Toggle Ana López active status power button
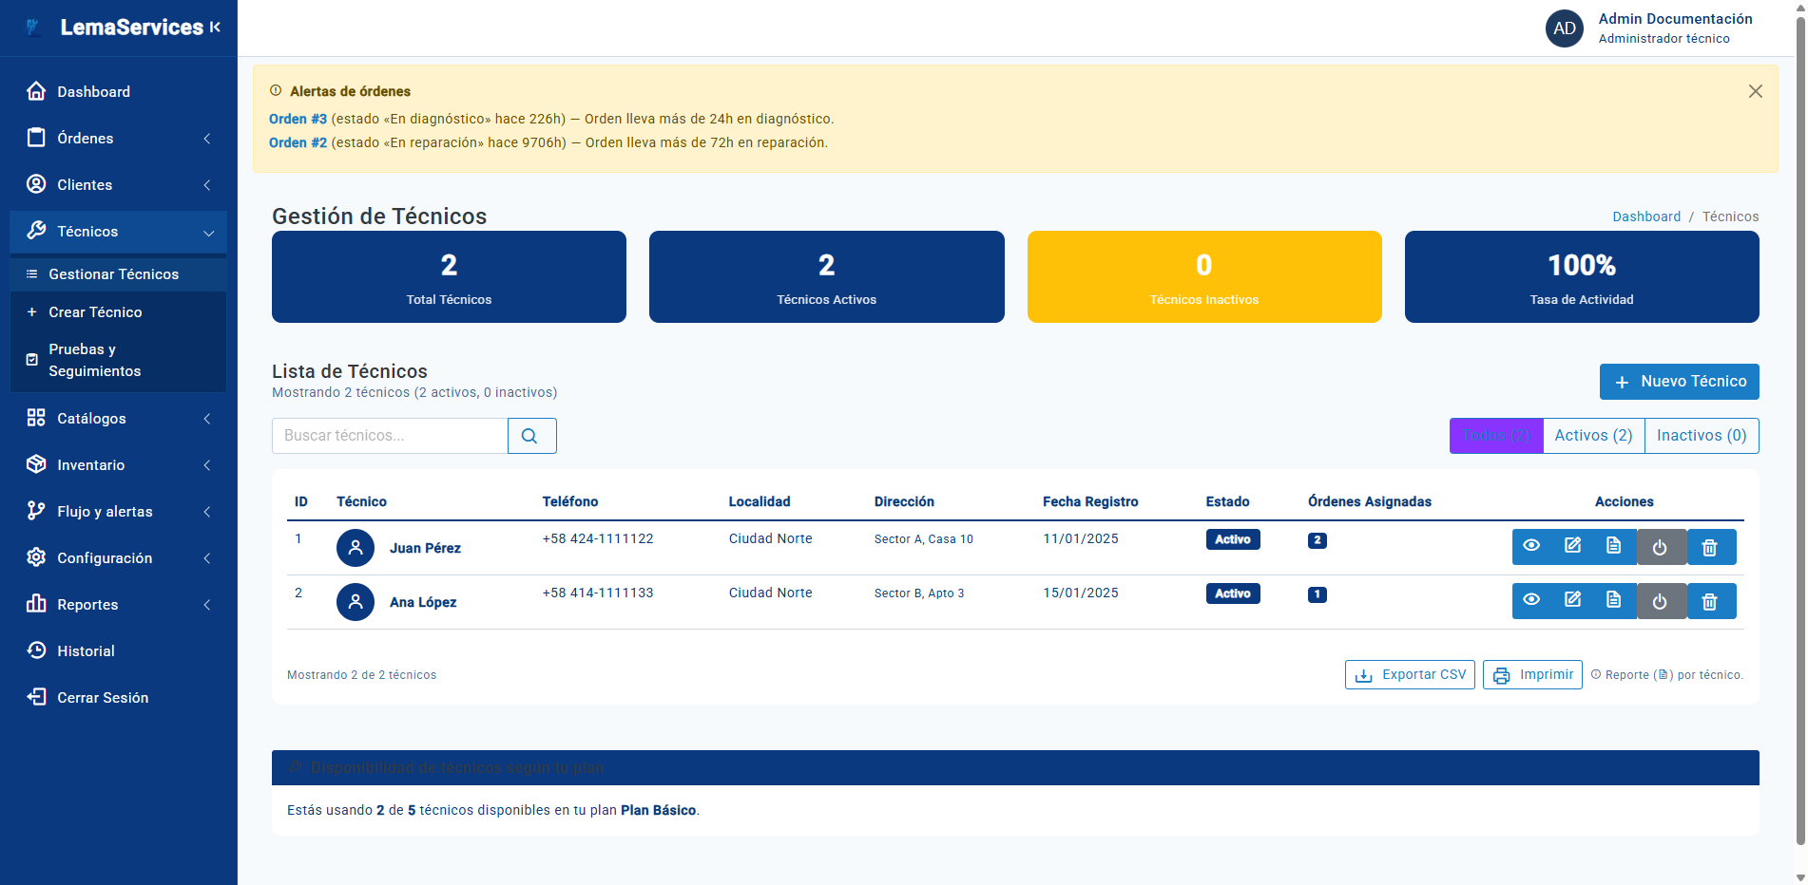Screen dimensions: 1808x885 tap(1660, 601)
